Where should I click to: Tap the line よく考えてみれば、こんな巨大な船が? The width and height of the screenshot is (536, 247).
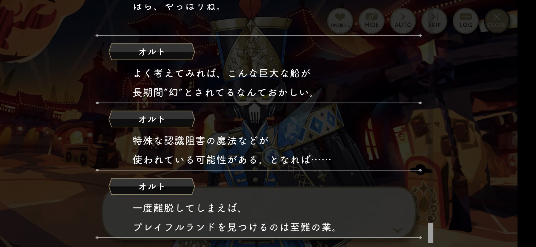click(x=222, y=73)
